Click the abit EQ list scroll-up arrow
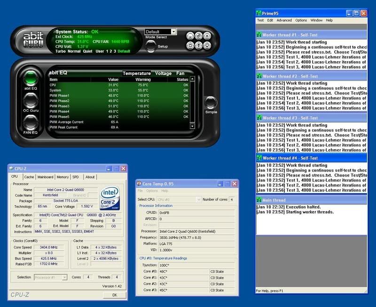This screenshot has height=307, width=376. tap(192, 79)
